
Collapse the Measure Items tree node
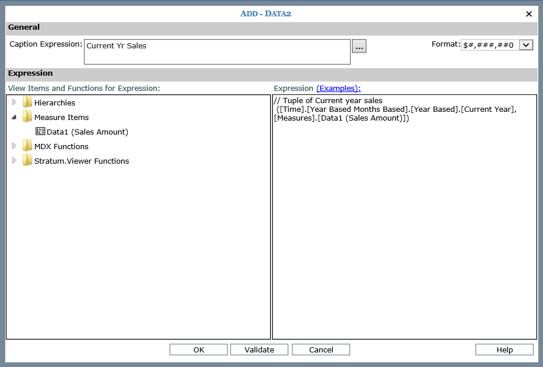pyautogui.click(x=15, y=117)
